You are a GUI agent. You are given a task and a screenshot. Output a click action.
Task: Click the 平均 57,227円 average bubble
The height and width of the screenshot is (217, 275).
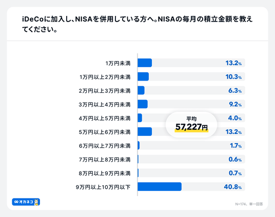pos(191,125)
